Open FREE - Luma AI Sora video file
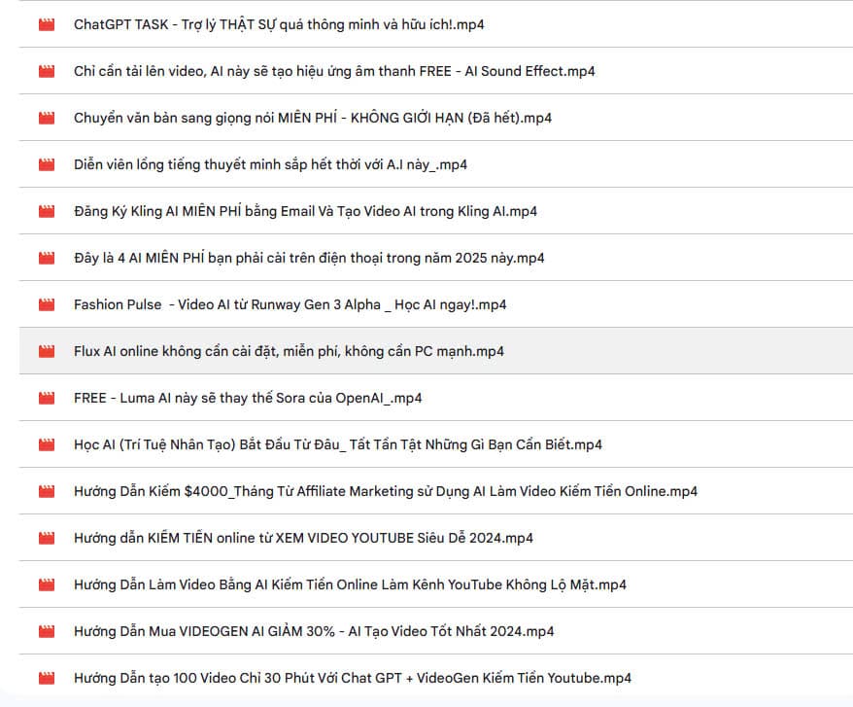 click(x=248, y=398)
